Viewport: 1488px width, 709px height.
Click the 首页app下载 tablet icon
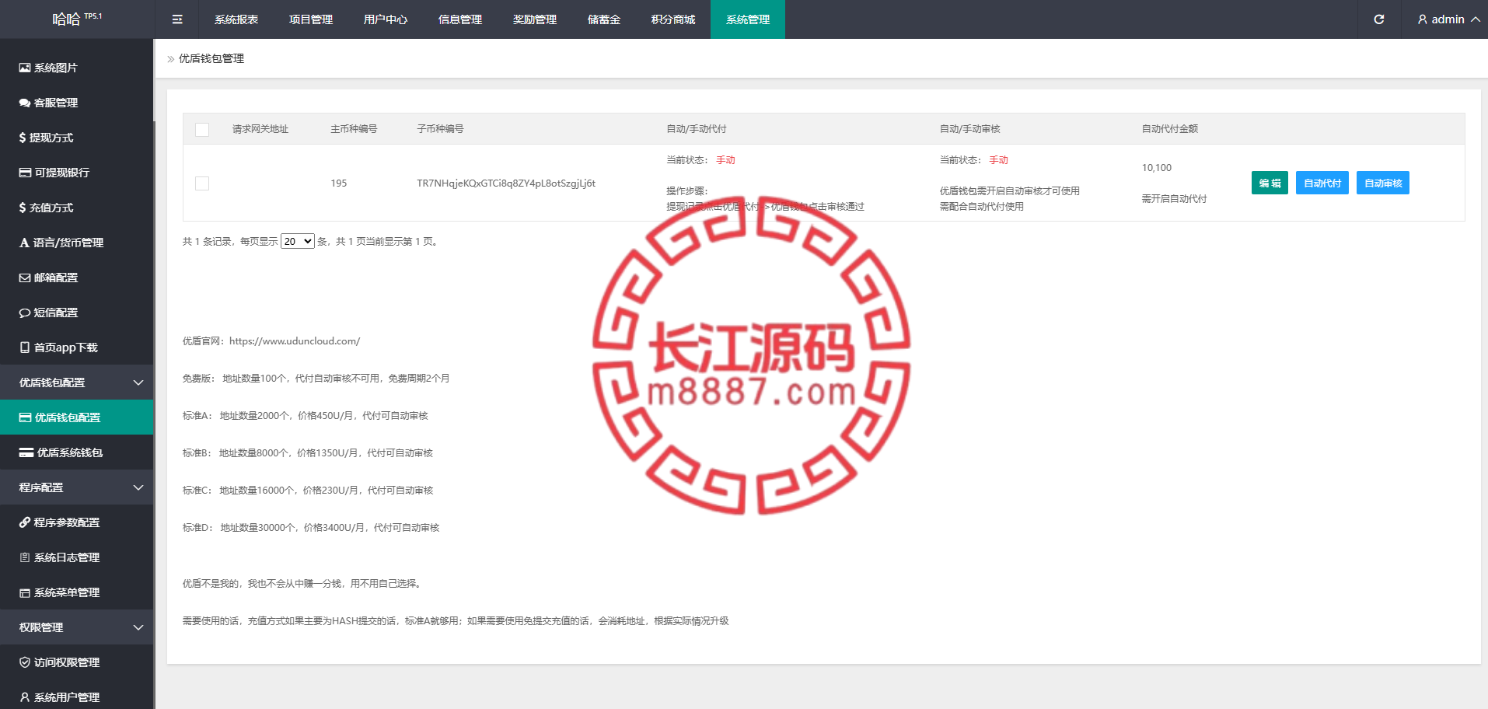25,348
